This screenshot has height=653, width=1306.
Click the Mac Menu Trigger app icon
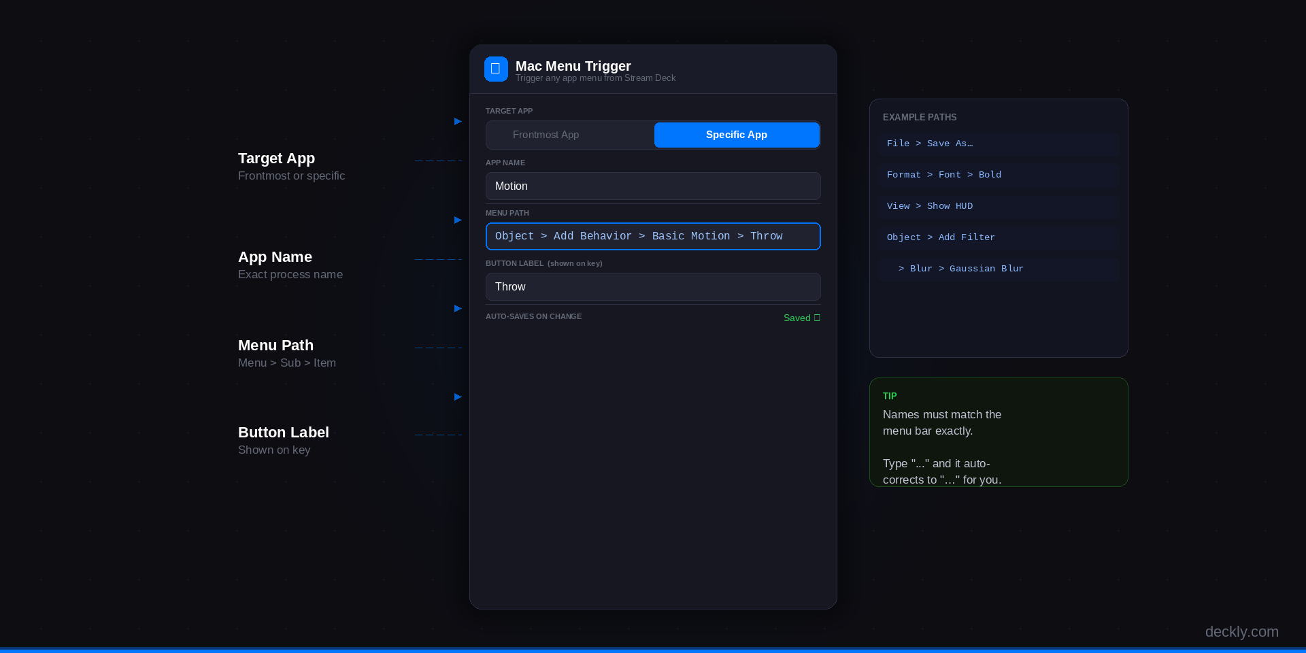pyautogui.click(x=496, y=69)
